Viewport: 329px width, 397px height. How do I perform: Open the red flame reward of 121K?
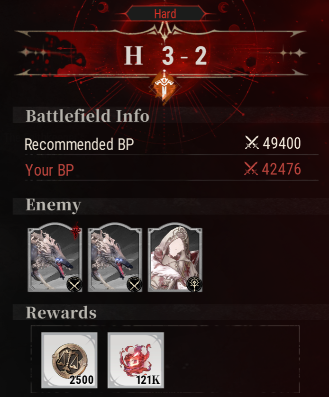coord(136,360)
